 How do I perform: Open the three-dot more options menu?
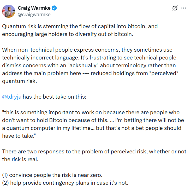[x=183, y=8]
